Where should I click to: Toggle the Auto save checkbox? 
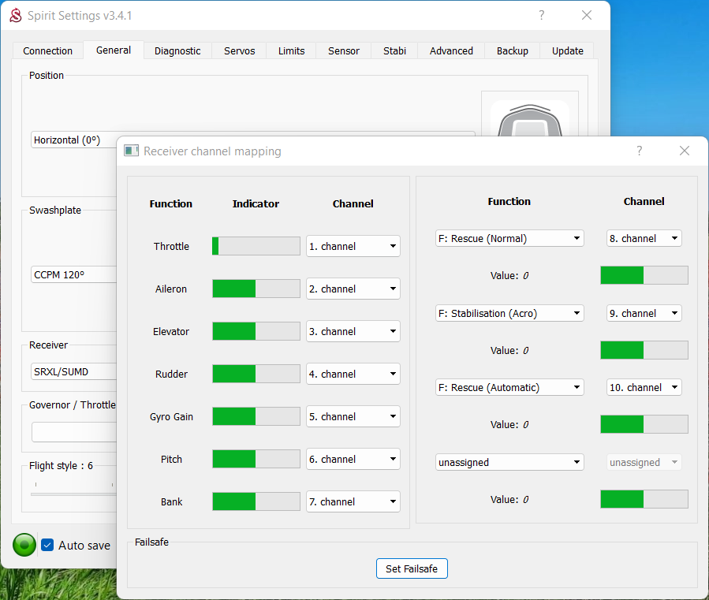coord(47,545)
